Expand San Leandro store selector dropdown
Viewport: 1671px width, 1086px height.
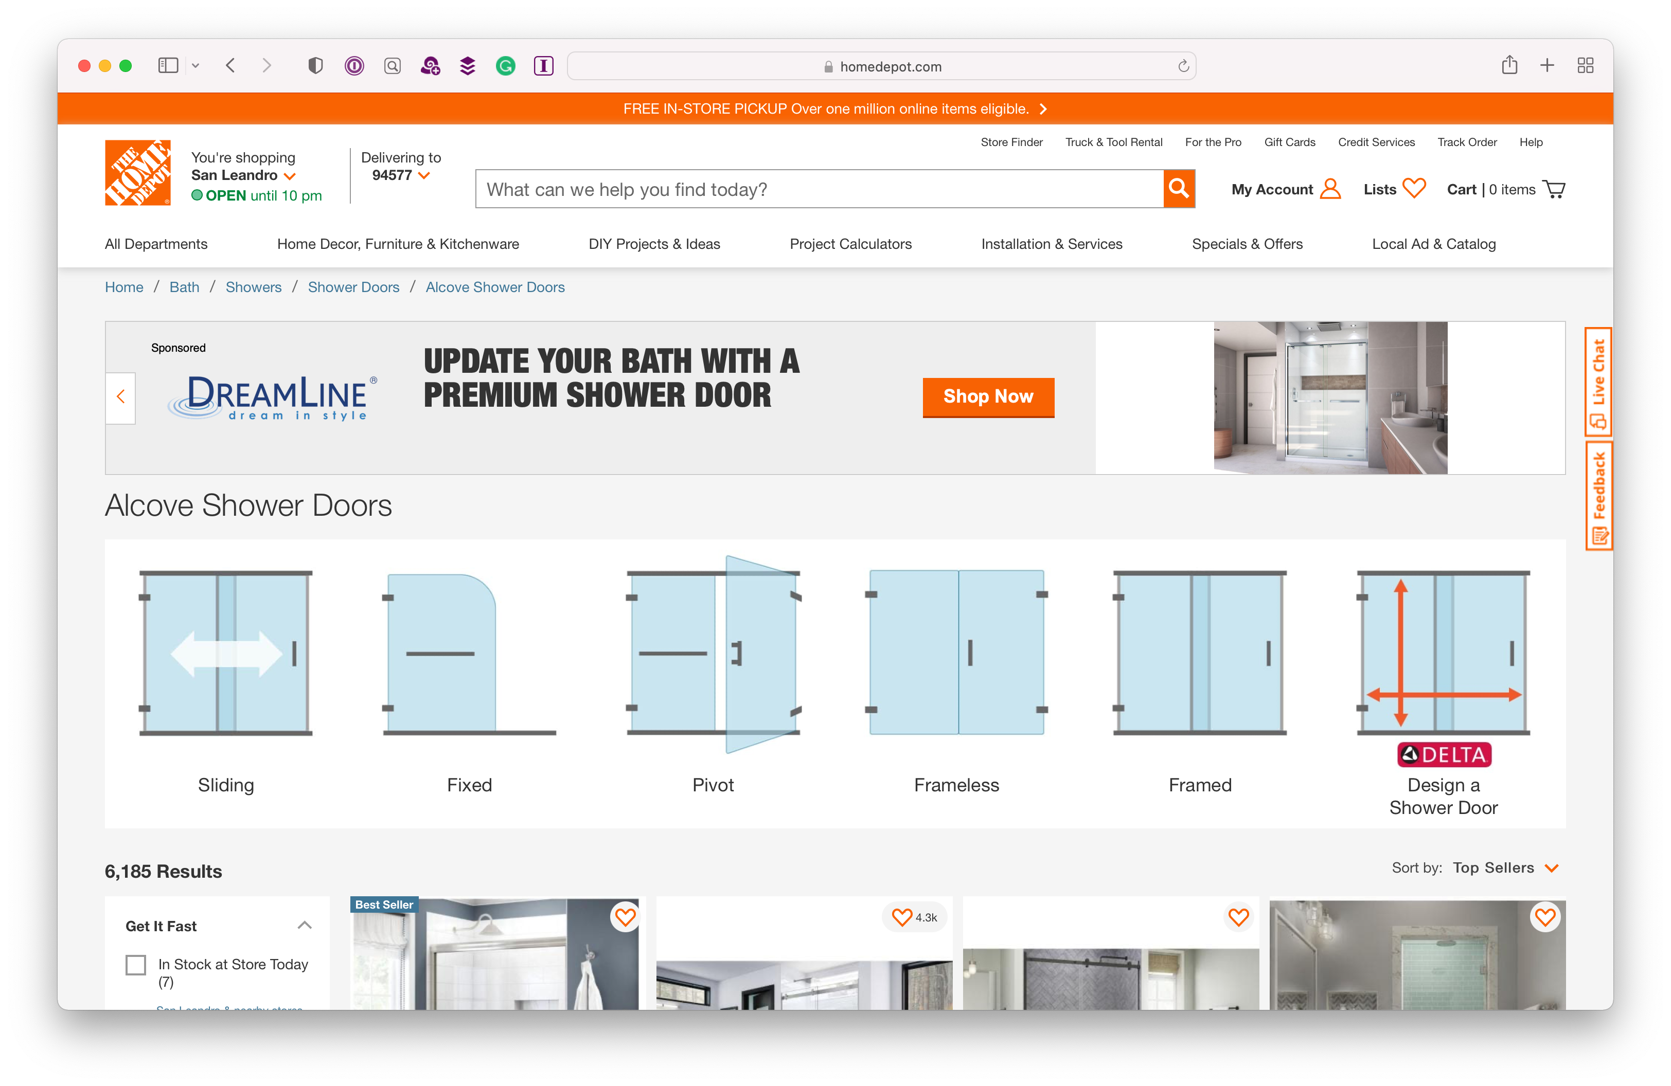tap(243, 175)
